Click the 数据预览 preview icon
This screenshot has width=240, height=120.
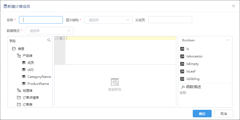(x=115, y=82)
